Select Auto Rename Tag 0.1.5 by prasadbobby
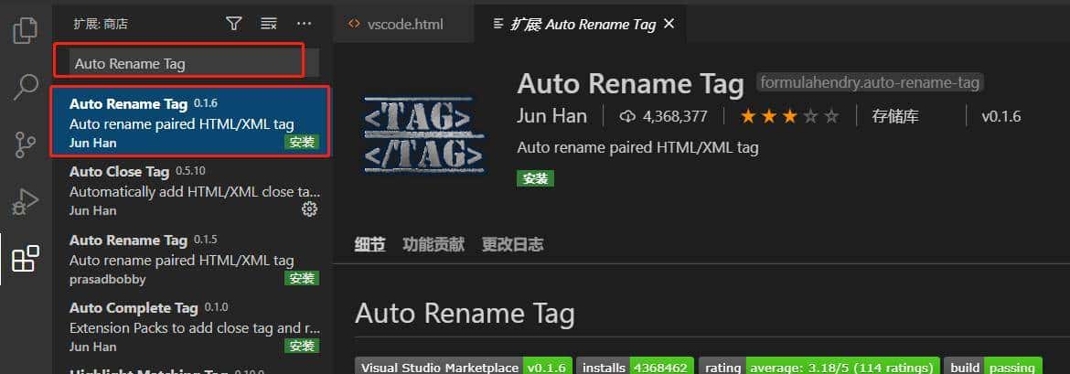Screen dimensions: 1070x374 (x=191, y=259)
